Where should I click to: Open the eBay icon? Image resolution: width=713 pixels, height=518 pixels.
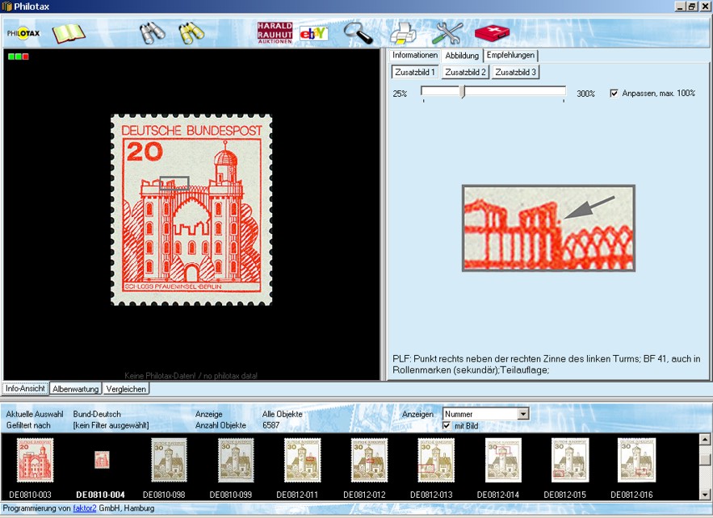point(314,33)
